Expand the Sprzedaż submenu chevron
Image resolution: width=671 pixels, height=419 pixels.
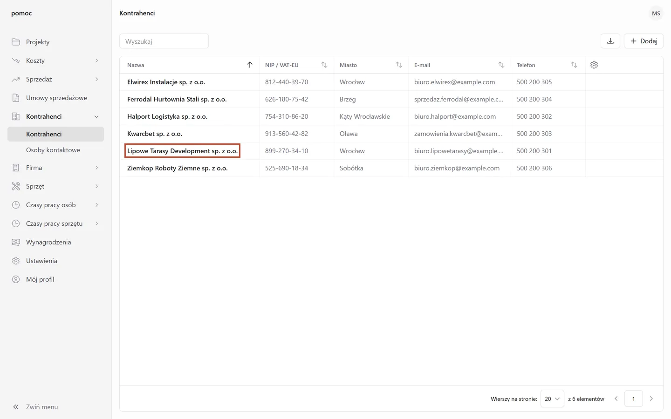pos(96,79)
